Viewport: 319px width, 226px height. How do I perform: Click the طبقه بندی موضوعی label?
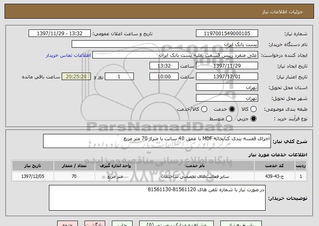click(x=285, y=109)
